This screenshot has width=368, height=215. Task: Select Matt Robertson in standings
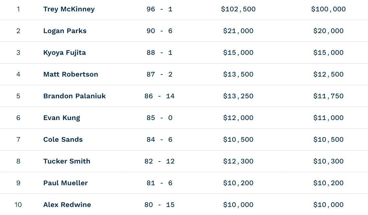pyautogui.click(x=71, y=74)
